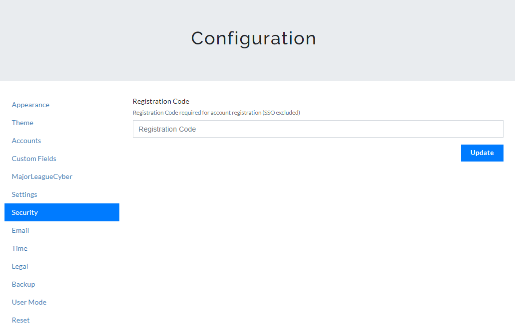Focus the Registration Code text field
Viewport: 515px width, 335px height.
click(318, 129)
